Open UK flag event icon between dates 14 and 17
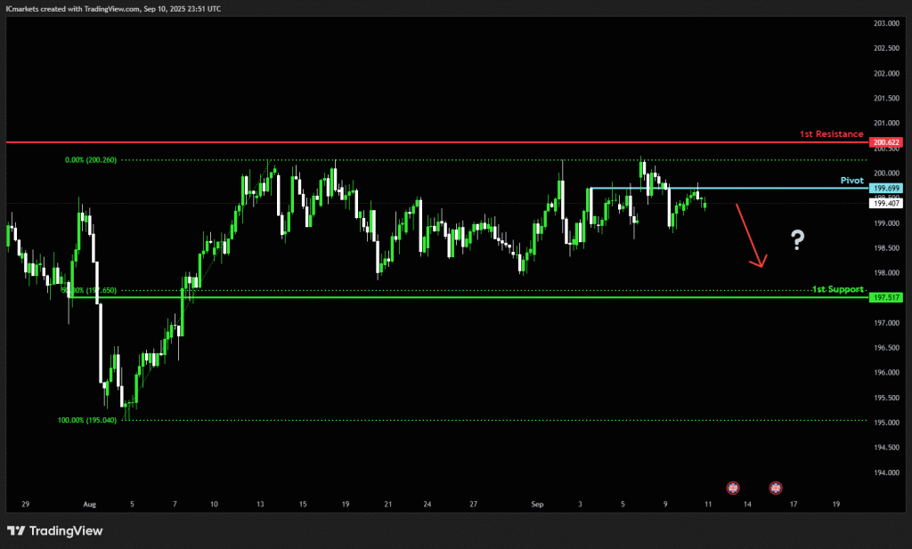 coord(776,488)
